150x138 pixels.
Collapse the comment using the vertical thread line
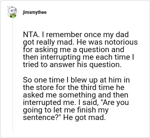(x=12, y=75)
